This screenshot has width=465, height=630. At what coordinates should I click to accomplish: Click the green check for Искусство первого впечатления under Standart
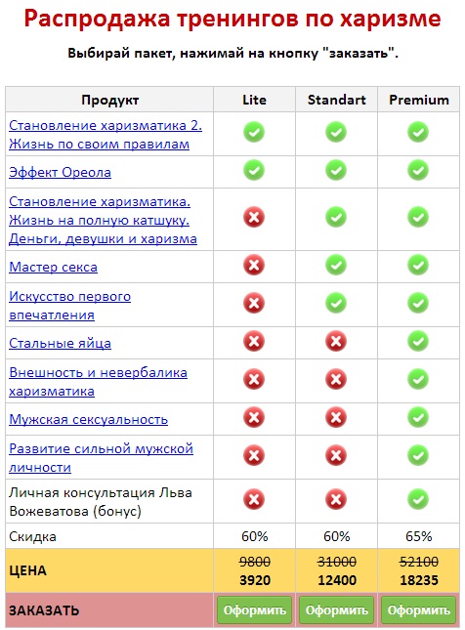pyautogui.click(x=336, y=303)
